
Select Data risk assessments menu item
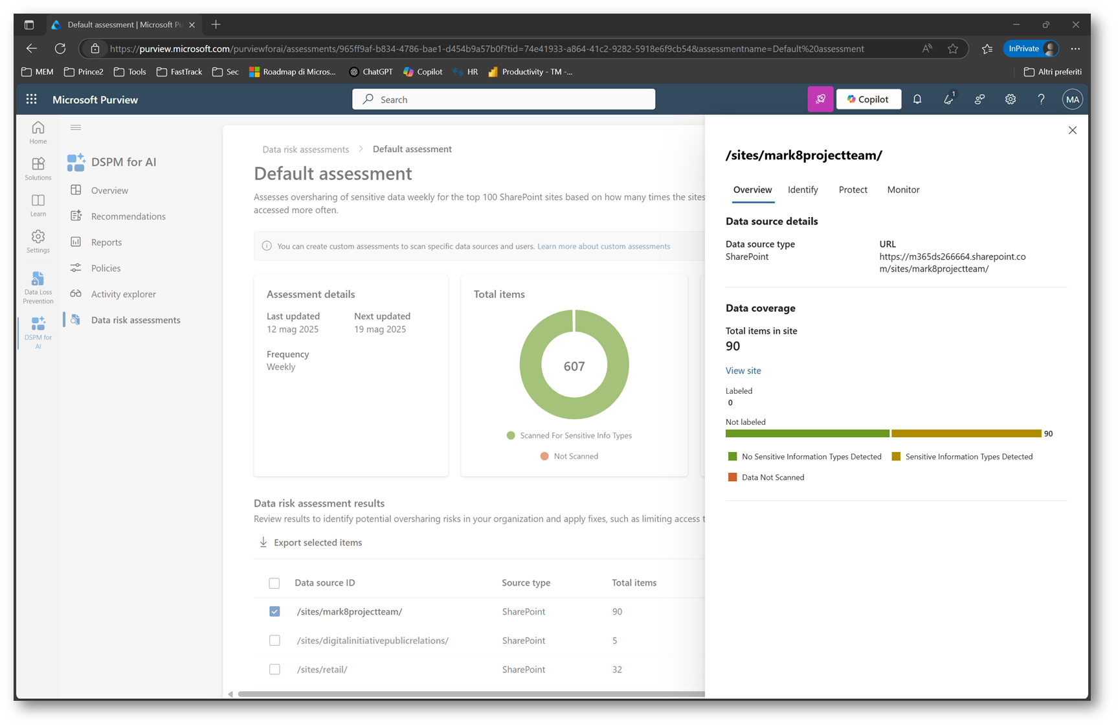(x=135, y=320)
